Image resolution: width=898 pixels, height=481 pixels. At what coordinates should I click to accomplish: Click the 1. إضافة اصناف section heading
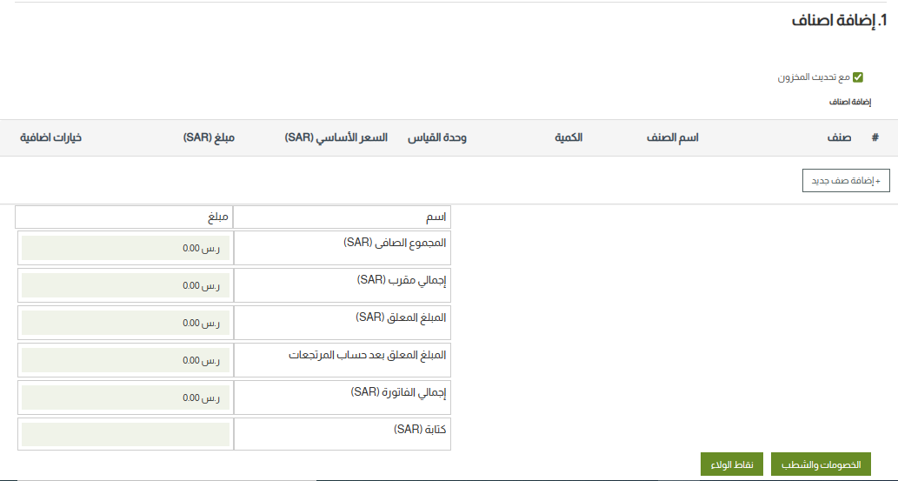point(839,23)
